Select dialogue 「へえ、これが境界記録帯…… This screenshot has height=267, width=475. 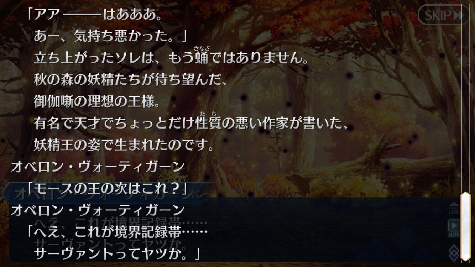[x=117, y=232]
